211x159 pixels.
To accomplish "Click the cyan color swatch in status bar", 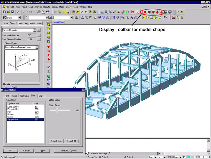I will click(x=189, y=157).
